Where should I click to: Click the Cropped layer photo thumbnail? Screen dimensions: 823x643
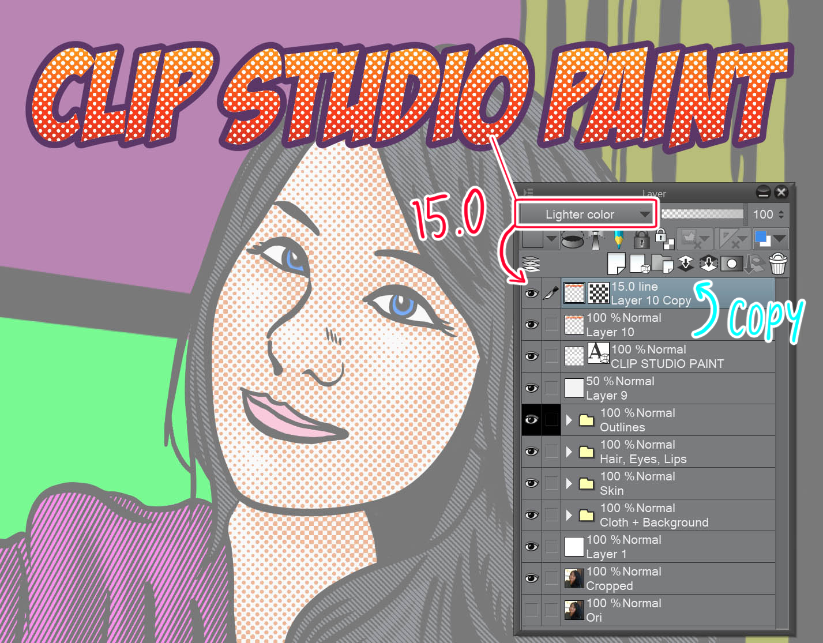pyautogui.click(x=574, y=578)
